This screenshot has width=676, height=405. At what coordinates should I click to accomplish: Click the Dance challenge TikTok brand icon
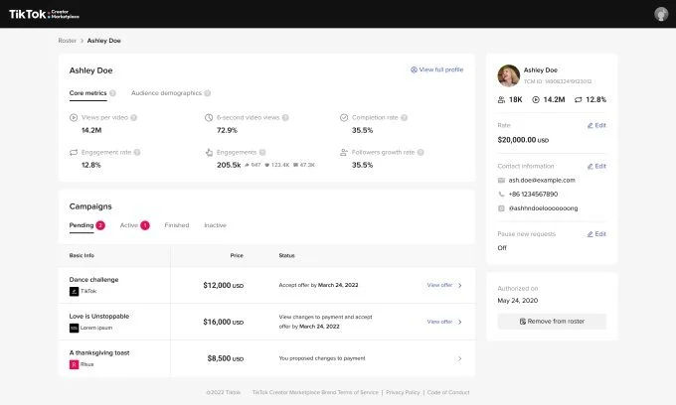[74, 292]
